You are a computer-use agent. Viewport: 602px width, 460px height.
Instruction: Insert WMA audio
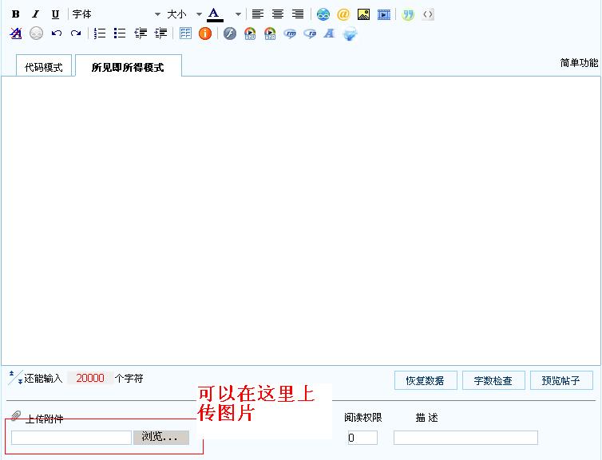click(270, 33)
